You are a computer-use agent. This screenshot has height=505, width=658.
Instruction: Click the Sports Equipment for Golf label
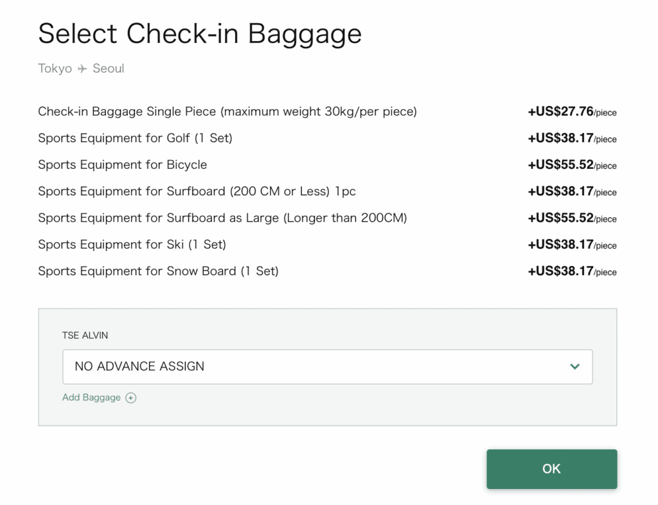pyautogui.click(x=135, y=138)
